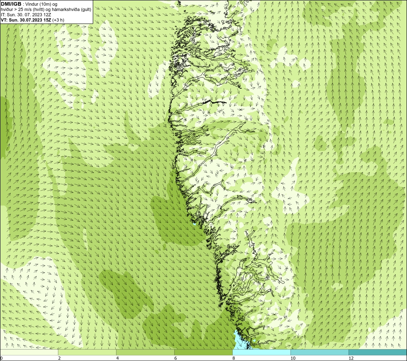Click the 8–10 m/s light cyan bar segment
The width and height of the screenshot is (407, 361).
(x=262, y=352)
